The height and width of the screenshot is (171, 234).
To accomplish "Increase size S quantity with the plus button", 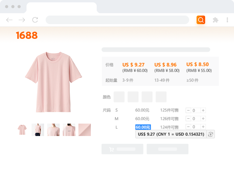I will point(203,110).
